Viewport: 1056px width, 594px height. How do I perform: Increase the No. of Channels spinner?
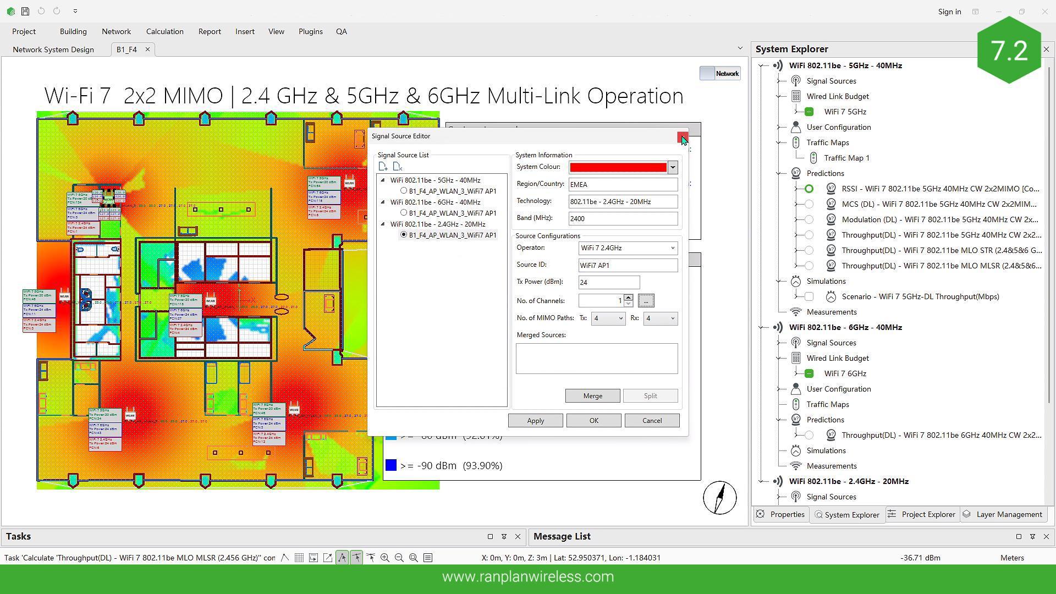pos(629,298)
